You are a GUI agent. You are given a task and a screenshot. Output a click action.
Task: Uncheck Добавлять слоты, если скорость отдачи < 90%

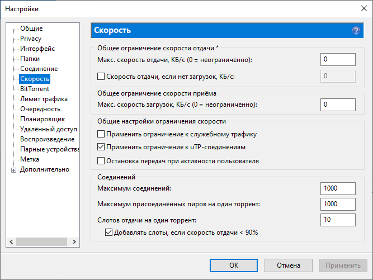pyautogui.click(x=109, y=232)
